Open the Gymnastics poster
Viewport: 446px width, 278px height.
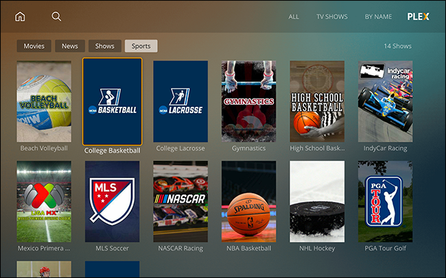click(249, 101)
